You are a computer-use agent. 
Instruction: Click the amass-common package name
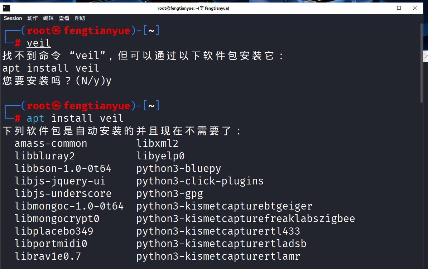(x=51, y=144)
